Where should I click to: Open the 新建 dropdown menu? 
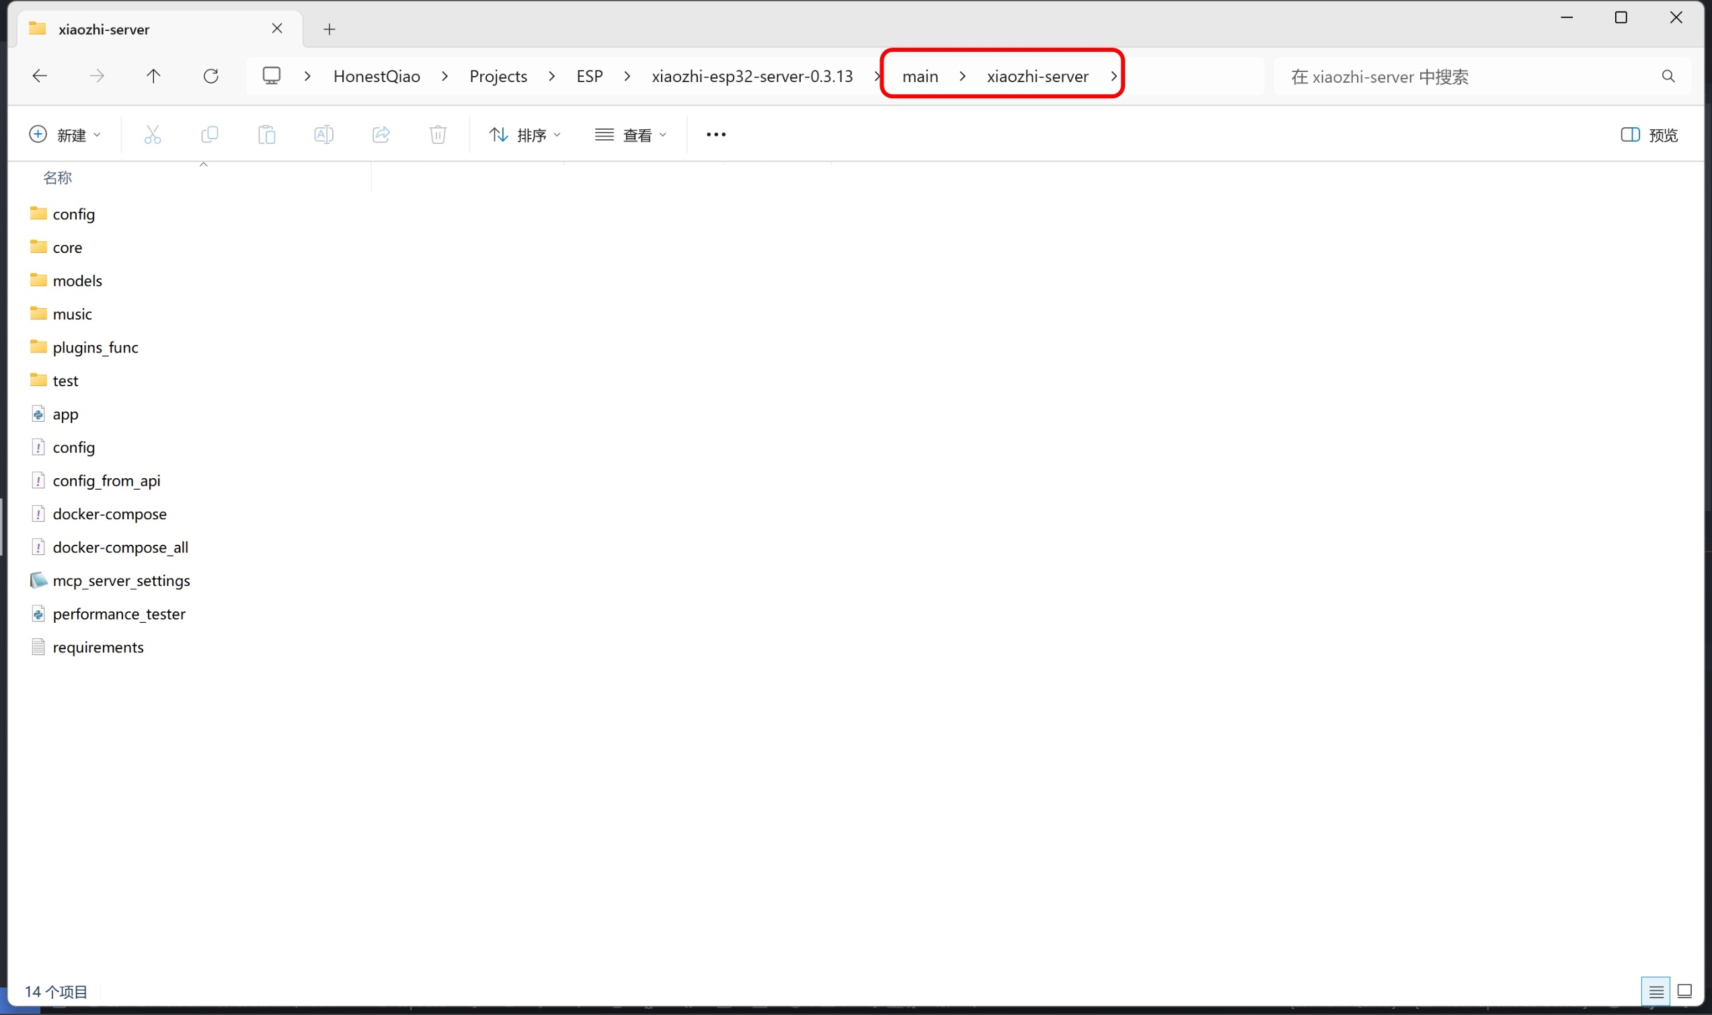(65, 135)
